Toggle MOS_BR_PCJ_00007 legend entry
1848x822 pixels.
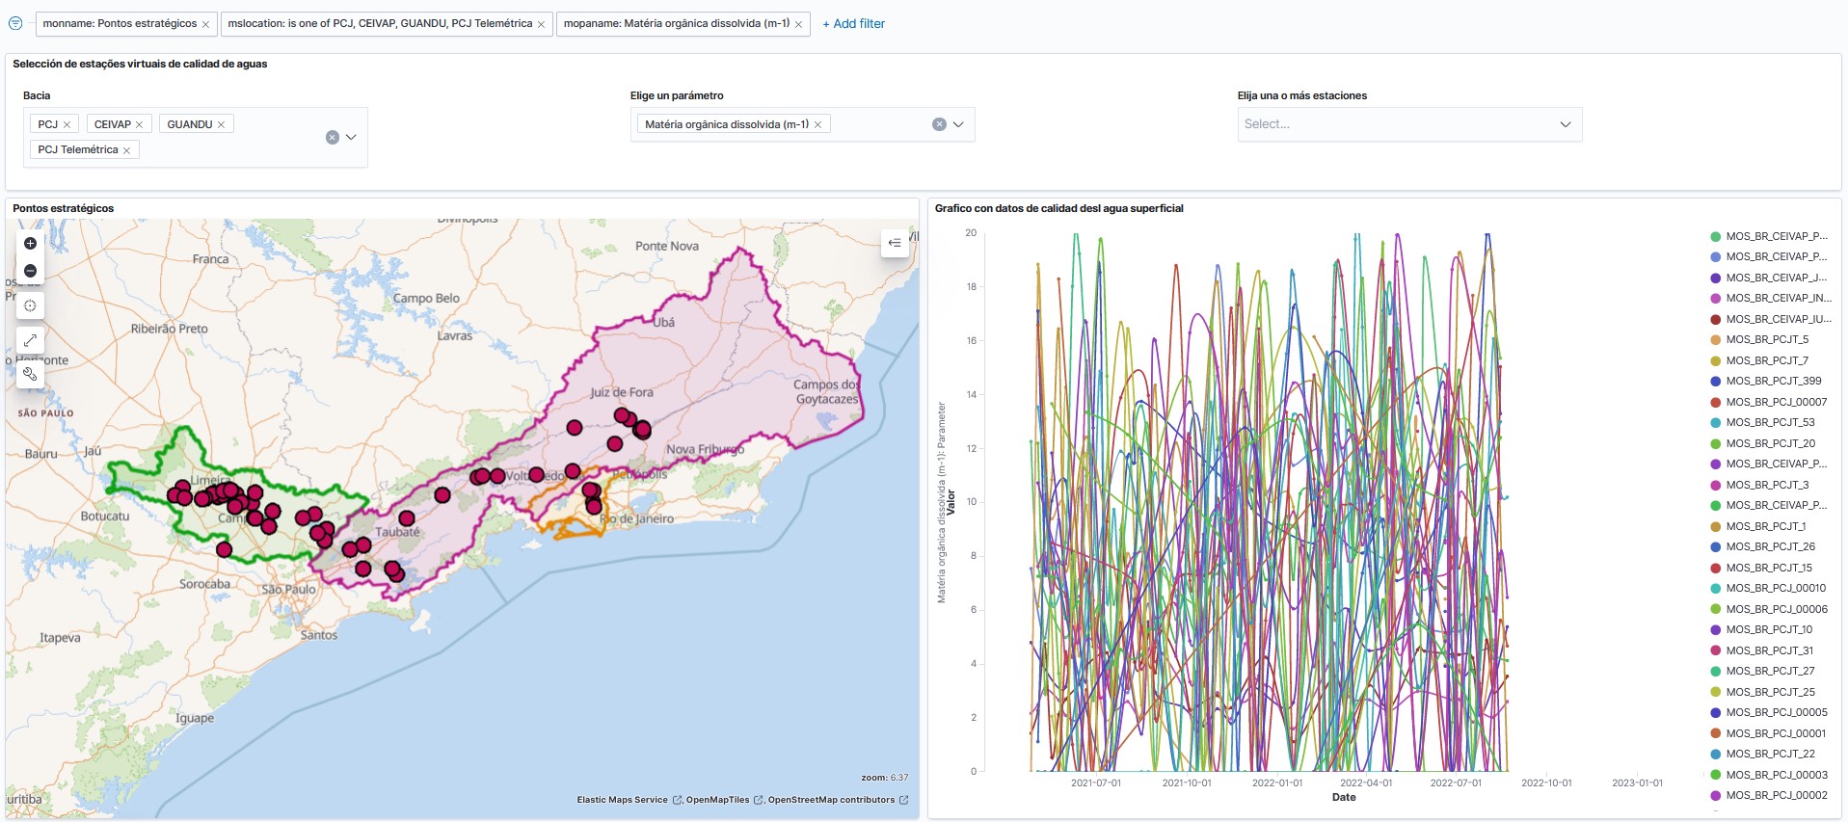[1776, 402]
